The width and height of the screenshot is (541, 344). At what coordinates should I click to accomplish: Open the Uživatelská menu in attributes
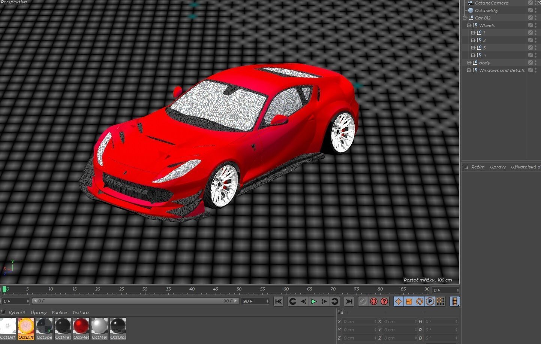pos(526,167)
